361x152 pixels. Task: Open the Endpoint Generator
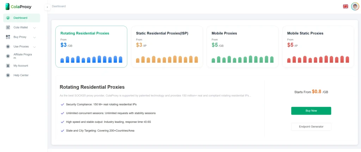click(311, 127)
